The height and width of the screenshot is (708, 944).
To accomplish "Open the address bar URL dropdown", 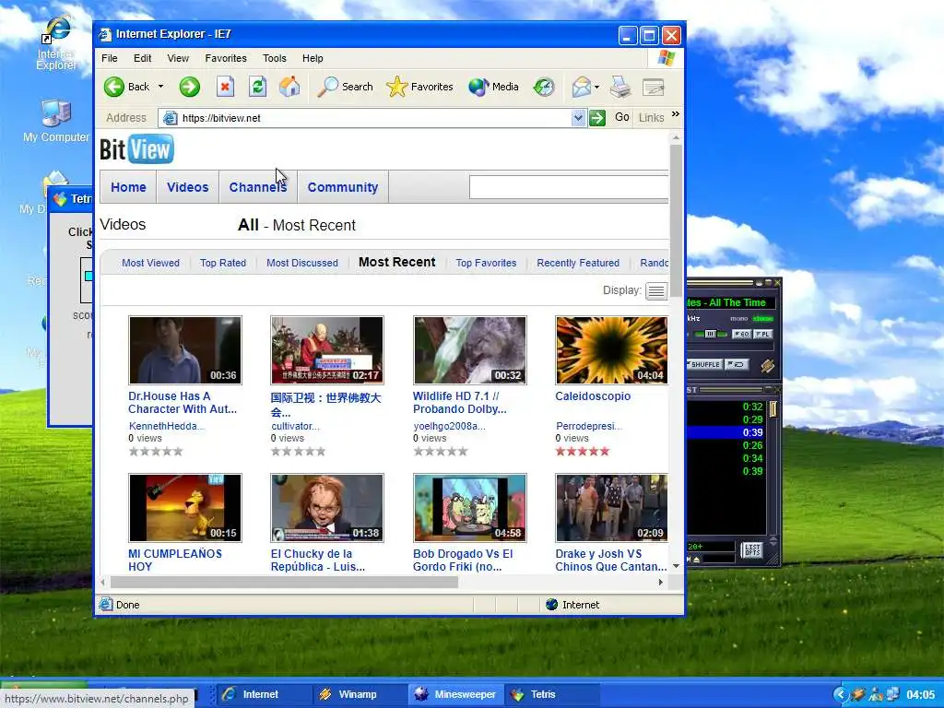I will tap(578, 118).
